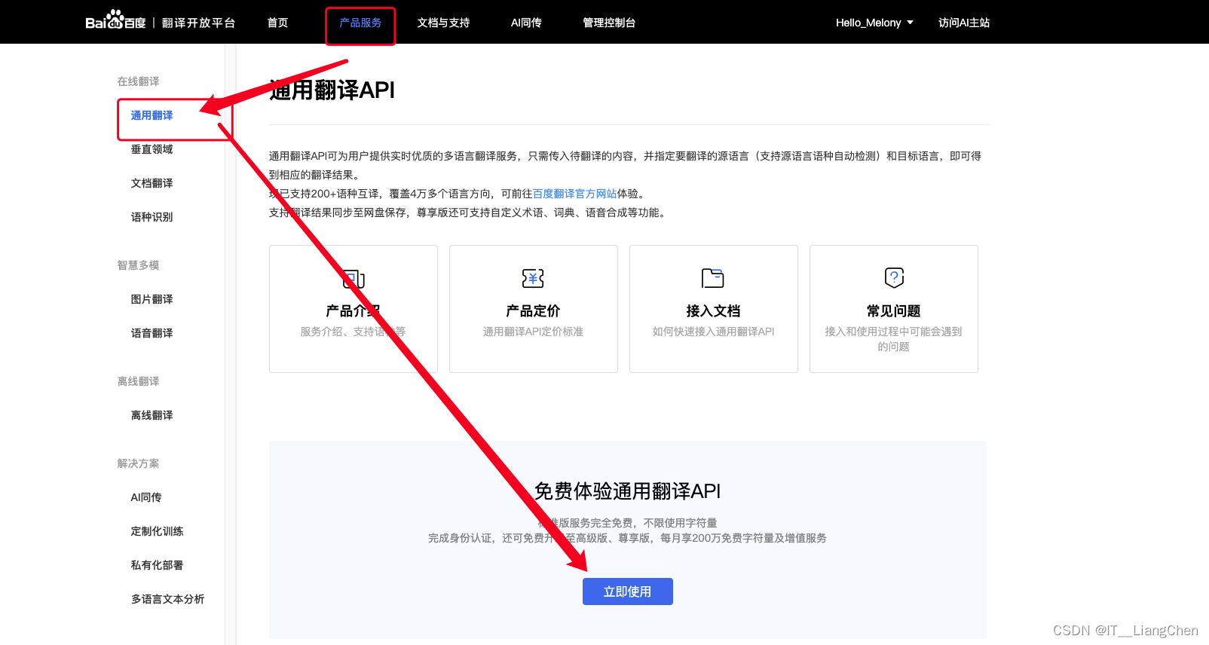Viewport: 1209px width, 645px height.
Task: Click the 立即使用 button
Action: coord(627,592)
